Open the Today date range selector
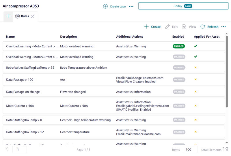Screen dimensions: 231x156 point(183,6)
